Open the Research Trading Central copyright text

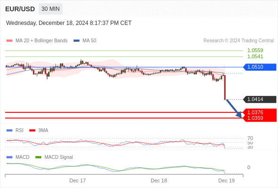[238, 41]
